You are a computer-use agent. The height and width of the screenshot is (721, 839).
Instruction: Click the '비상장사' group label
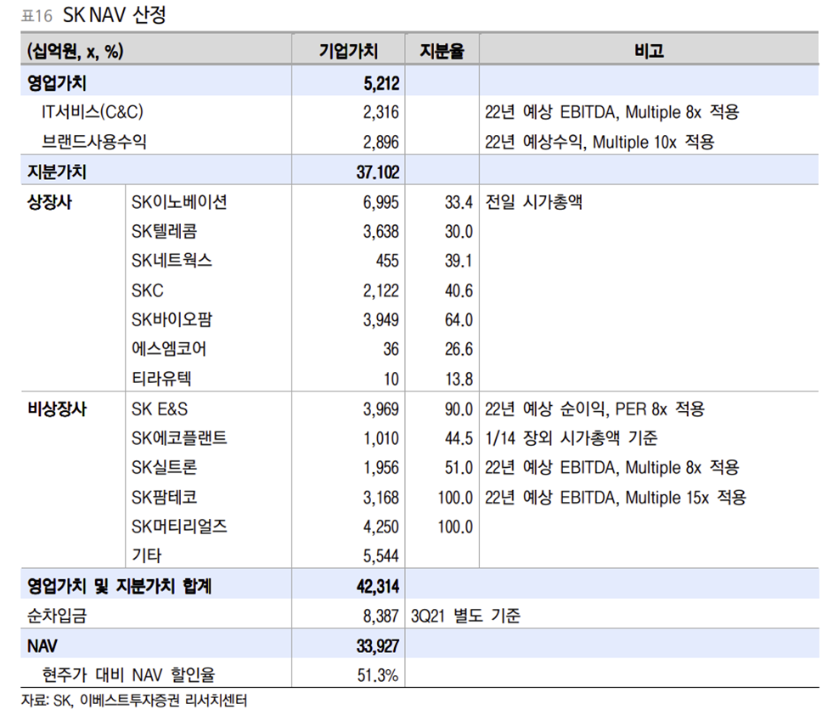(x=57, y=409)
